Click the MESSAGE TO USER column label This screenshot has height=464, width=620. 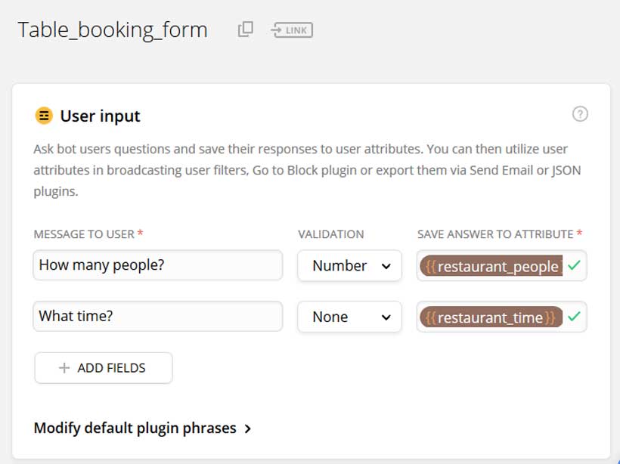pyautogui.click(x=85, y=234)
